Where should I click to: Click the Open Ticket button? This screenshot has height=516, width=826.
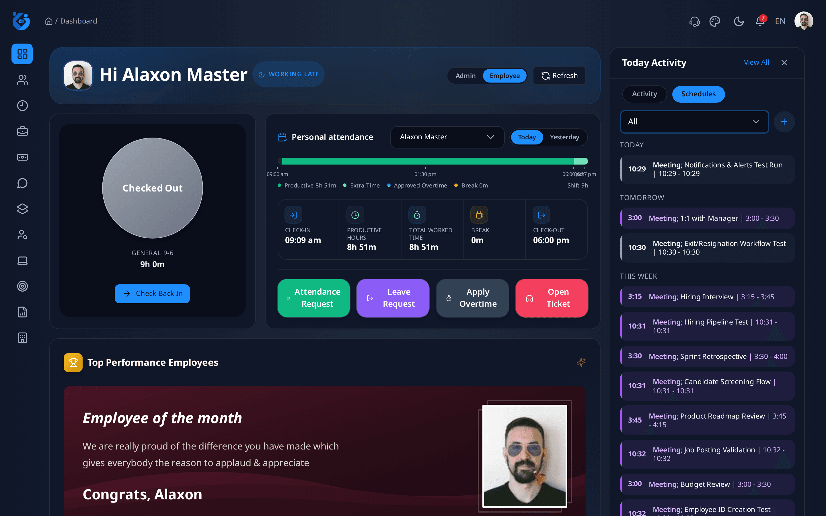click(552, 298)
